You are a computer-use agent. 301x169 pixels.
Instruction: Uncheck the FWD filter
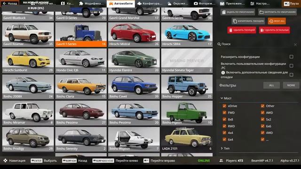(x=224, y=113)
